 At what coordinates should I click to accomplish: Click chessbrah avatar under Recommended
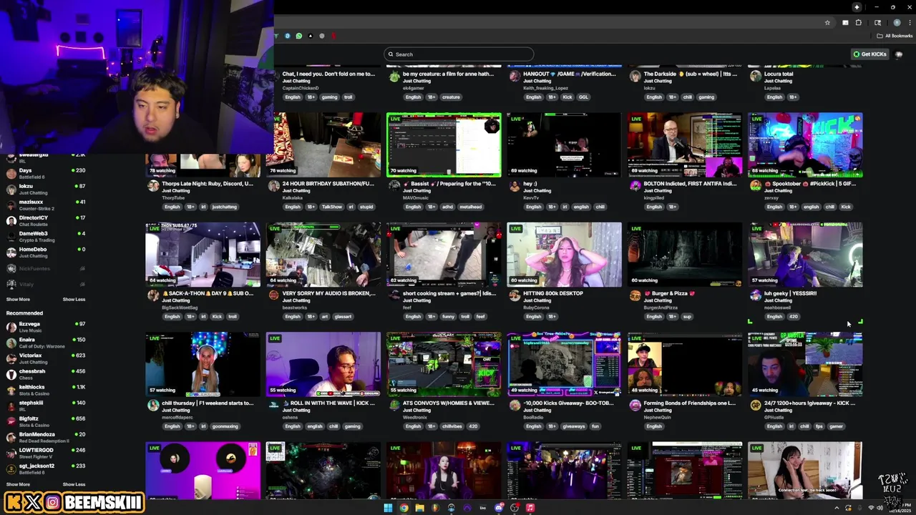[x=11, y=375]
